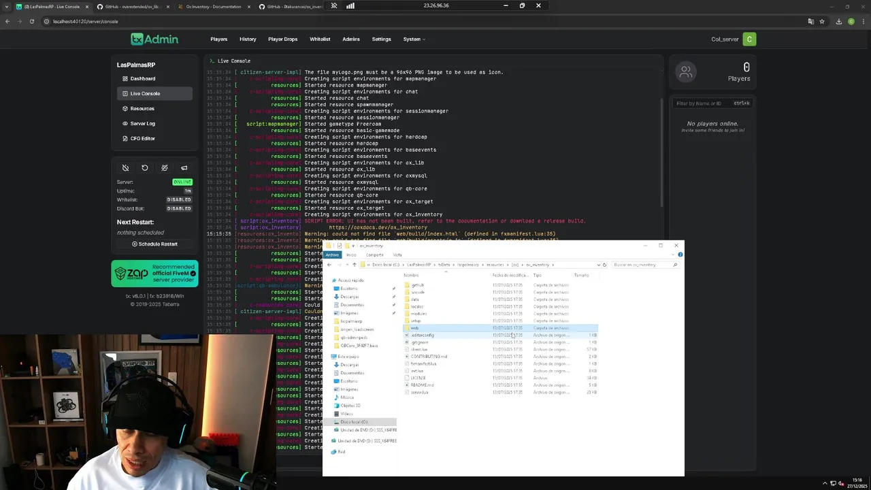Bookmark page with star icon
The image size is (871, 490).
point(822,21)
